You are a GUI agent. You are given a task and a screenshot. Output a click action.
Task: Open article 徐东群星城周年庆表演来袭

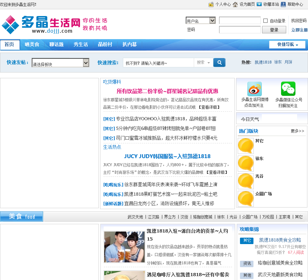tap(171, 184)
